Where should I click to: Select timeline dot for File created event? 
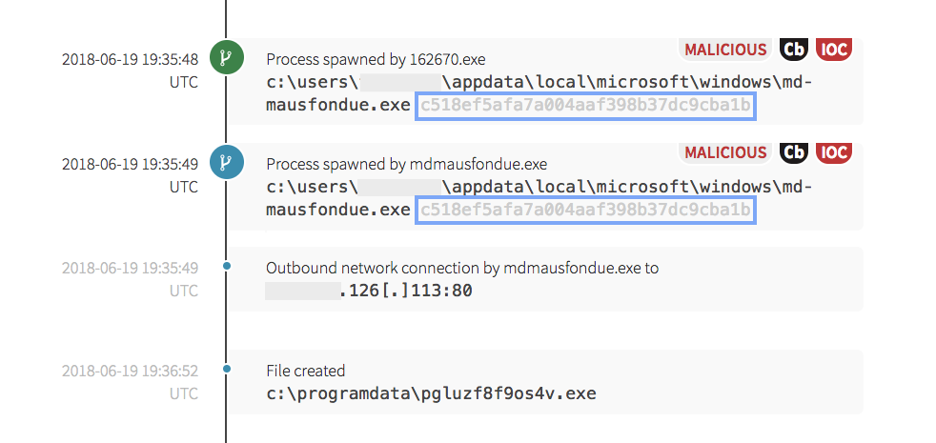point(227,369)
